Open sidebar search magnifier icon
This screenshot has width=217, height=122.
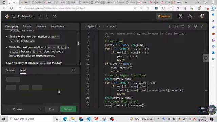point(213,21)
